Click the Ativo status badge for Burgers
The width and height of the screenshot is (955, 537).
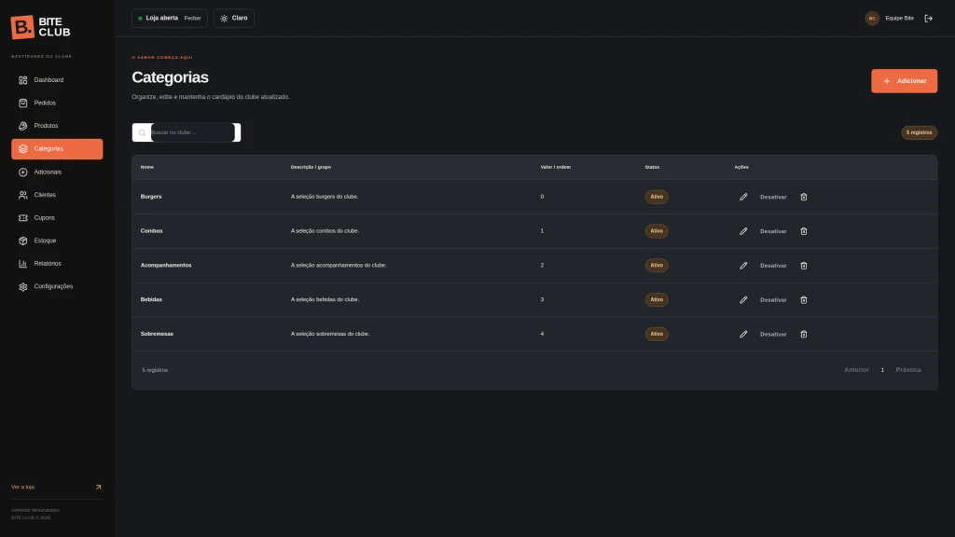coord(657,197)
